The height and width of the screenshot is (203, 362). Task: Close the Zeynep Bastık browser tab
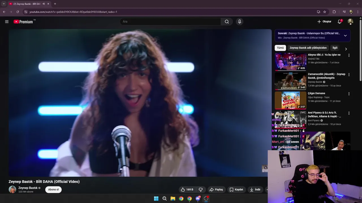coord(48,4)
